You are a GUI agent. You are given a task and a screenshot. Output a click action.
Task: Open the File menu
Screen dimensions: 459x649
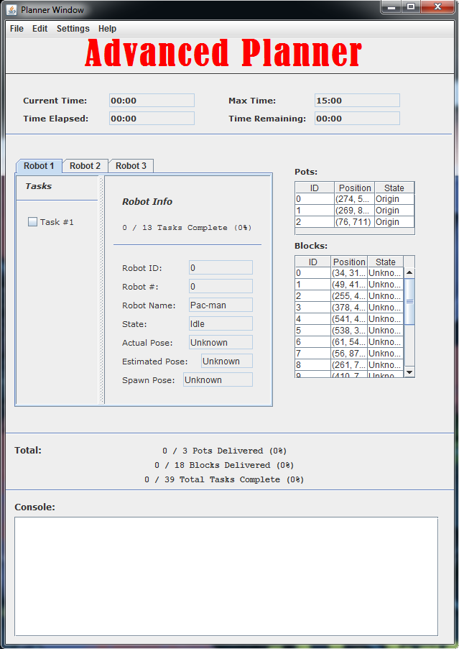[17, 29]
